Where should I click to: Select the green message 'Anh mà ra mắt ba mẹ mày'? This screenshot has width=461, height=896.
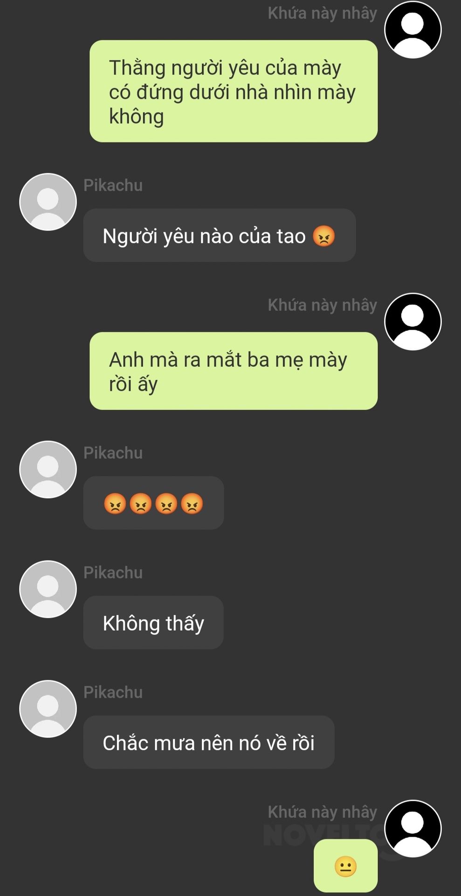pyautogui.click(x=234, y=371)
